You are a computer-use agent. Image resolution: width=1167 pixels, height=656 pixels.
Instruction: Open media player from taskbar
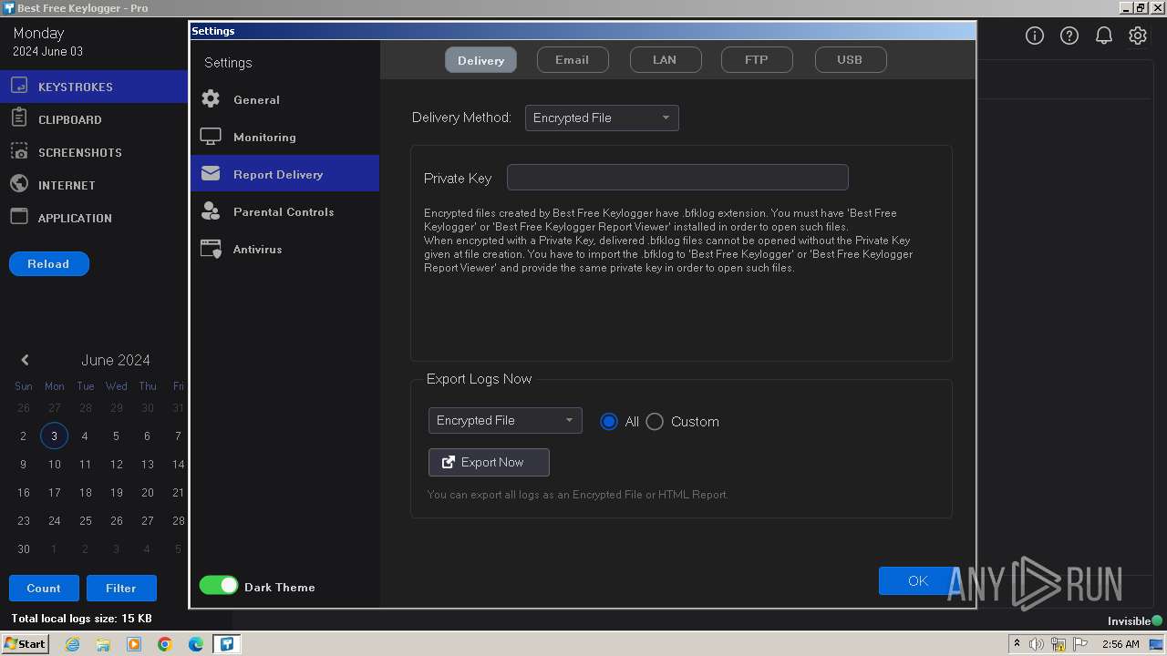click(x=134, y=644)
